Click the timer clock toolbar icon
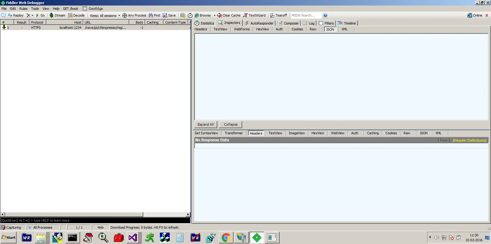491x244 pixels. pos(190,15)
